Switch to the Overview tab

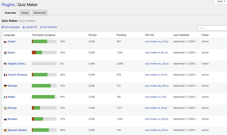pos(11,13)
